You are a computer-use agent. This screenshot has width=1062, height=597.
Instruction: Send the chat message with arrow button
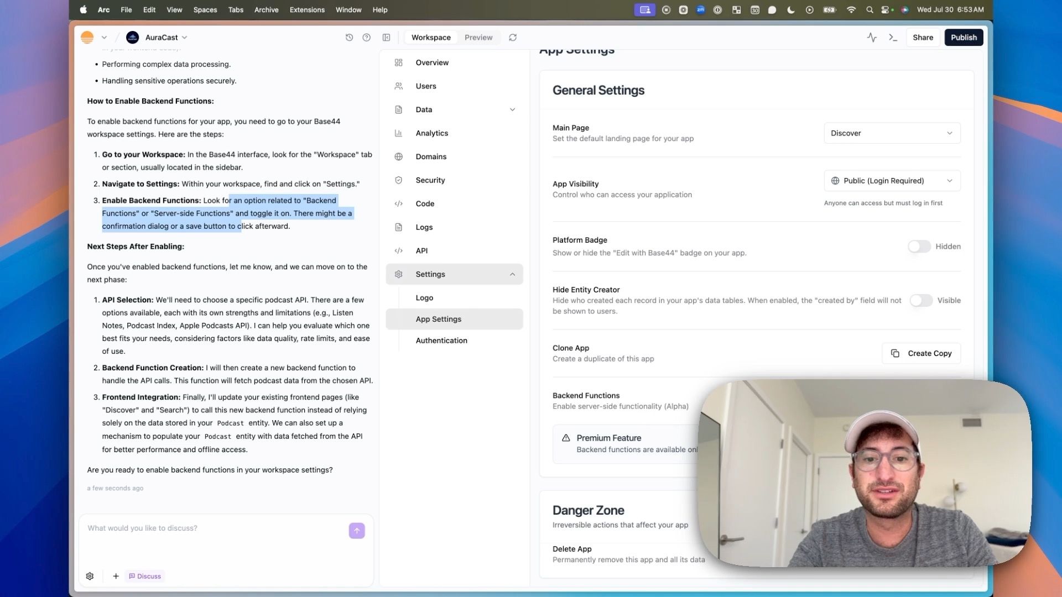(x=357, y=531)
